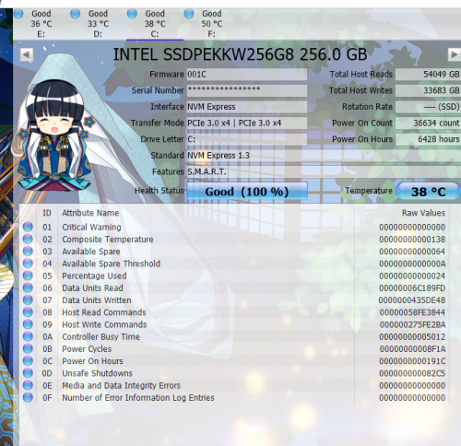The image size is (461, 446).
Task: Select the Power Cycles attribute name
Action: click(x=87, y=349)
